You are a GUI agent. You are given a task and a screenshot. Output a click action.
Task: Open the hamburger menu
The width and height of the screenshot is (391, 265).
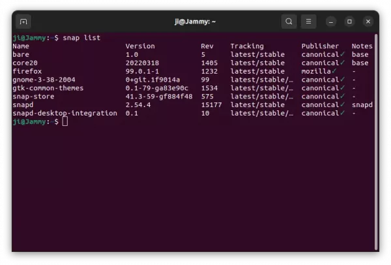(x=308, y=22)
